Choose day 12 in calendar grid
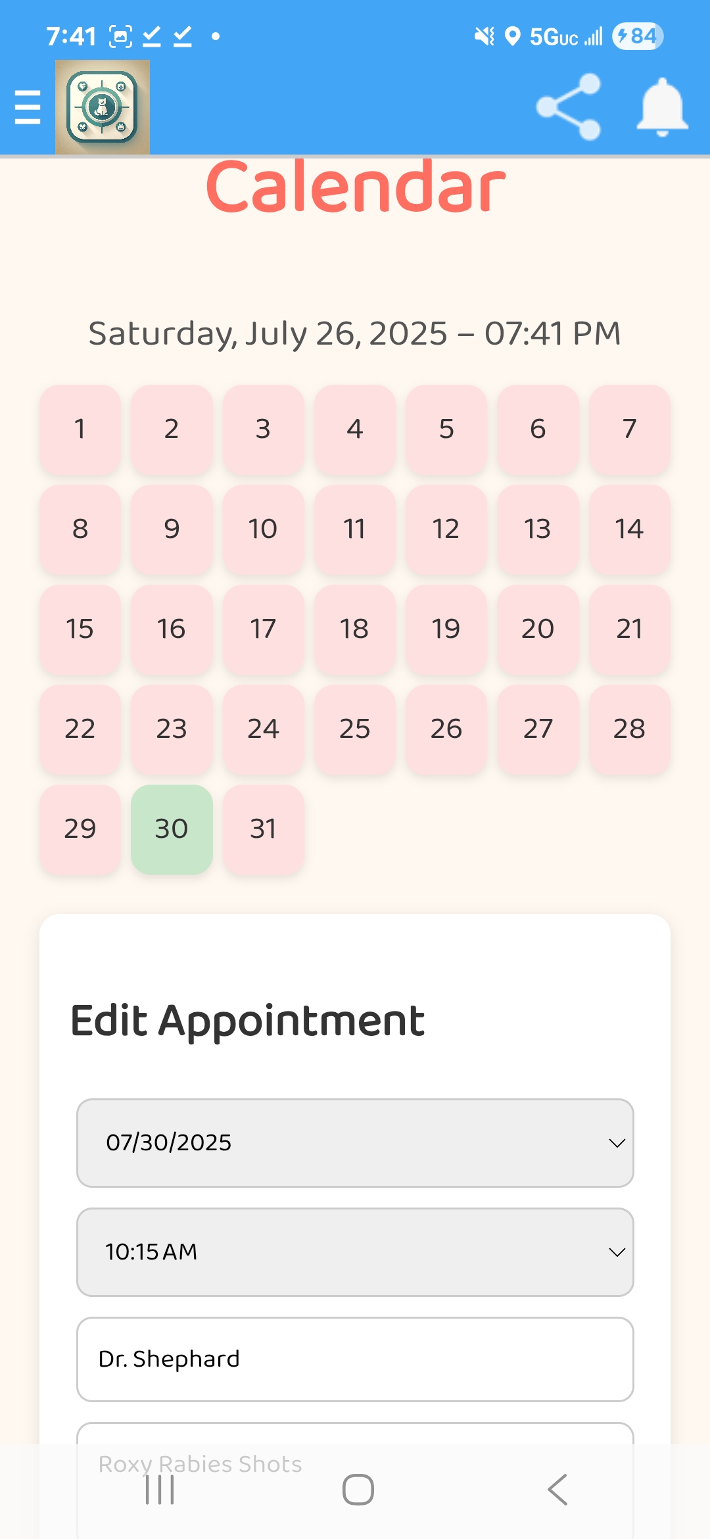 click(x=446, y=529)
